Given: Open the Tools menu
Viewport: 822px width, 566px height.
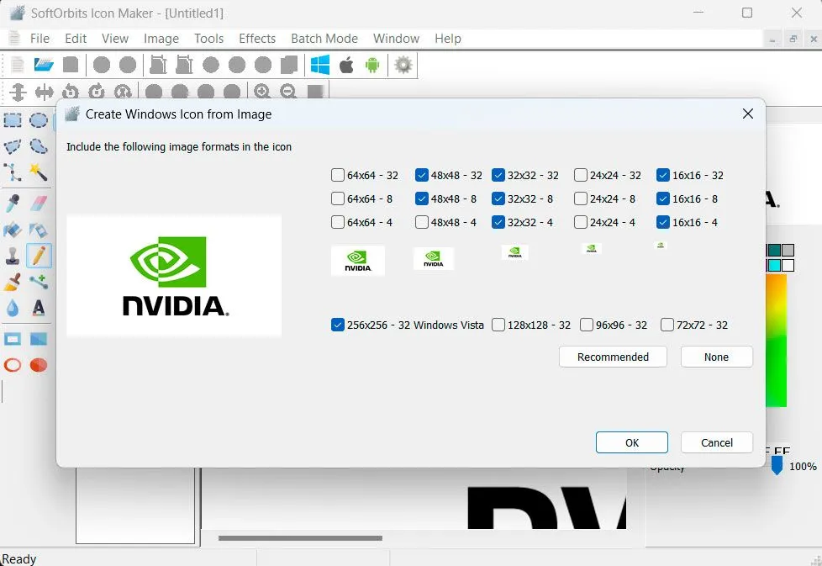Looking at the screenshot, I should 208,39.
